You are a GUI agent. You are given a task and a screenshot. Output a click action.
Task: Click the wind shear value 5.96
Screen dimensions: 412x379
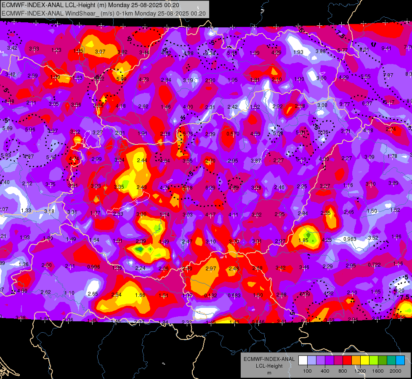[30, 129]
